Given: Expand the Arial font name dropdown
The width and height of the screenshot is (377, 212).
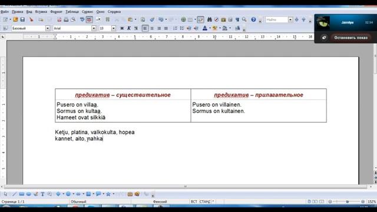Looking at the screenshot, I should pyautogui.click(x=94, y=28).
